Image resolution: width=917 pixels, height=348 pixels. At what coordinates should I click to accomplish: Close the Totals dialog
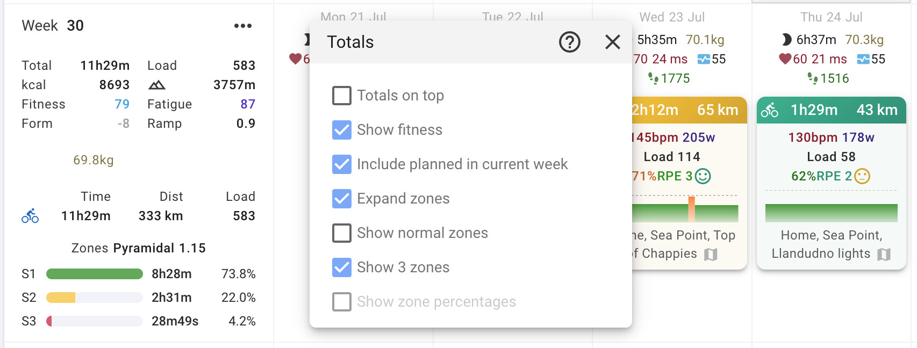612,42
